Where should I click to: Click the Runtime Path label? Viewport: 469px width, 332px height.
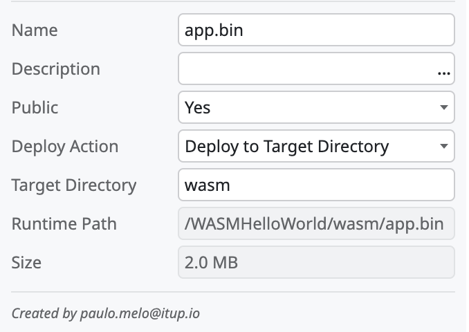[64, 224]
